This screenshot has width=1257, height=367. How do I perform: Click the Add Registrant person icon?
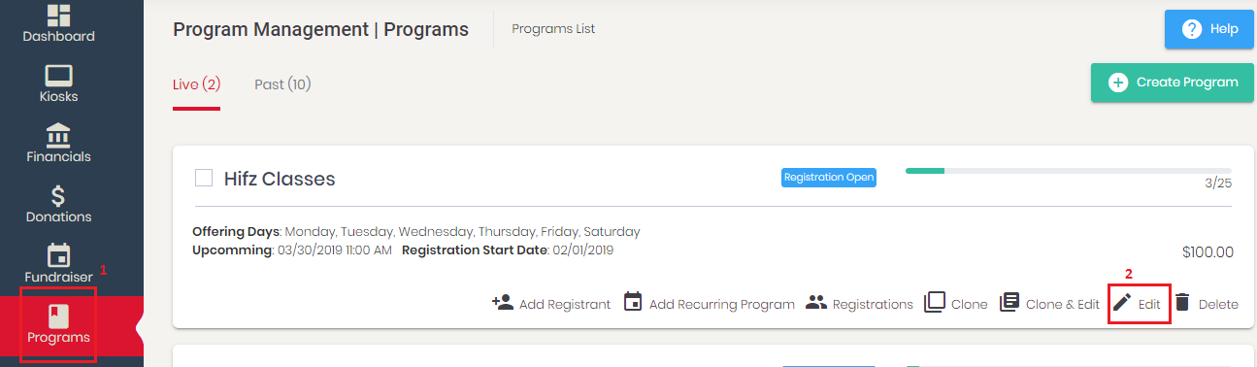(x=503, y=302)
